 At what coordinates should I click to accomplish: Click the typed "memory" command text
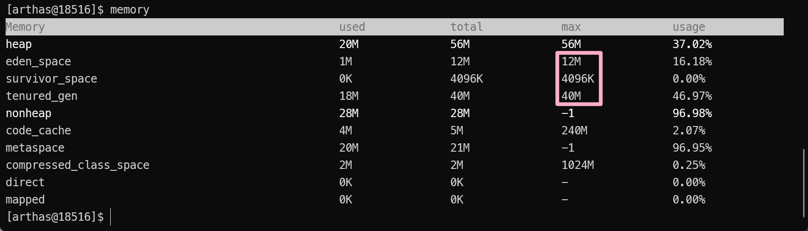click(x=129, y=10)
